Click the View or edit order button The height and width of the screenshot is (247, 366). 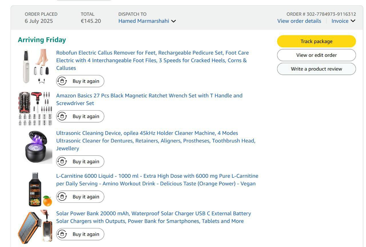point(316,55)
